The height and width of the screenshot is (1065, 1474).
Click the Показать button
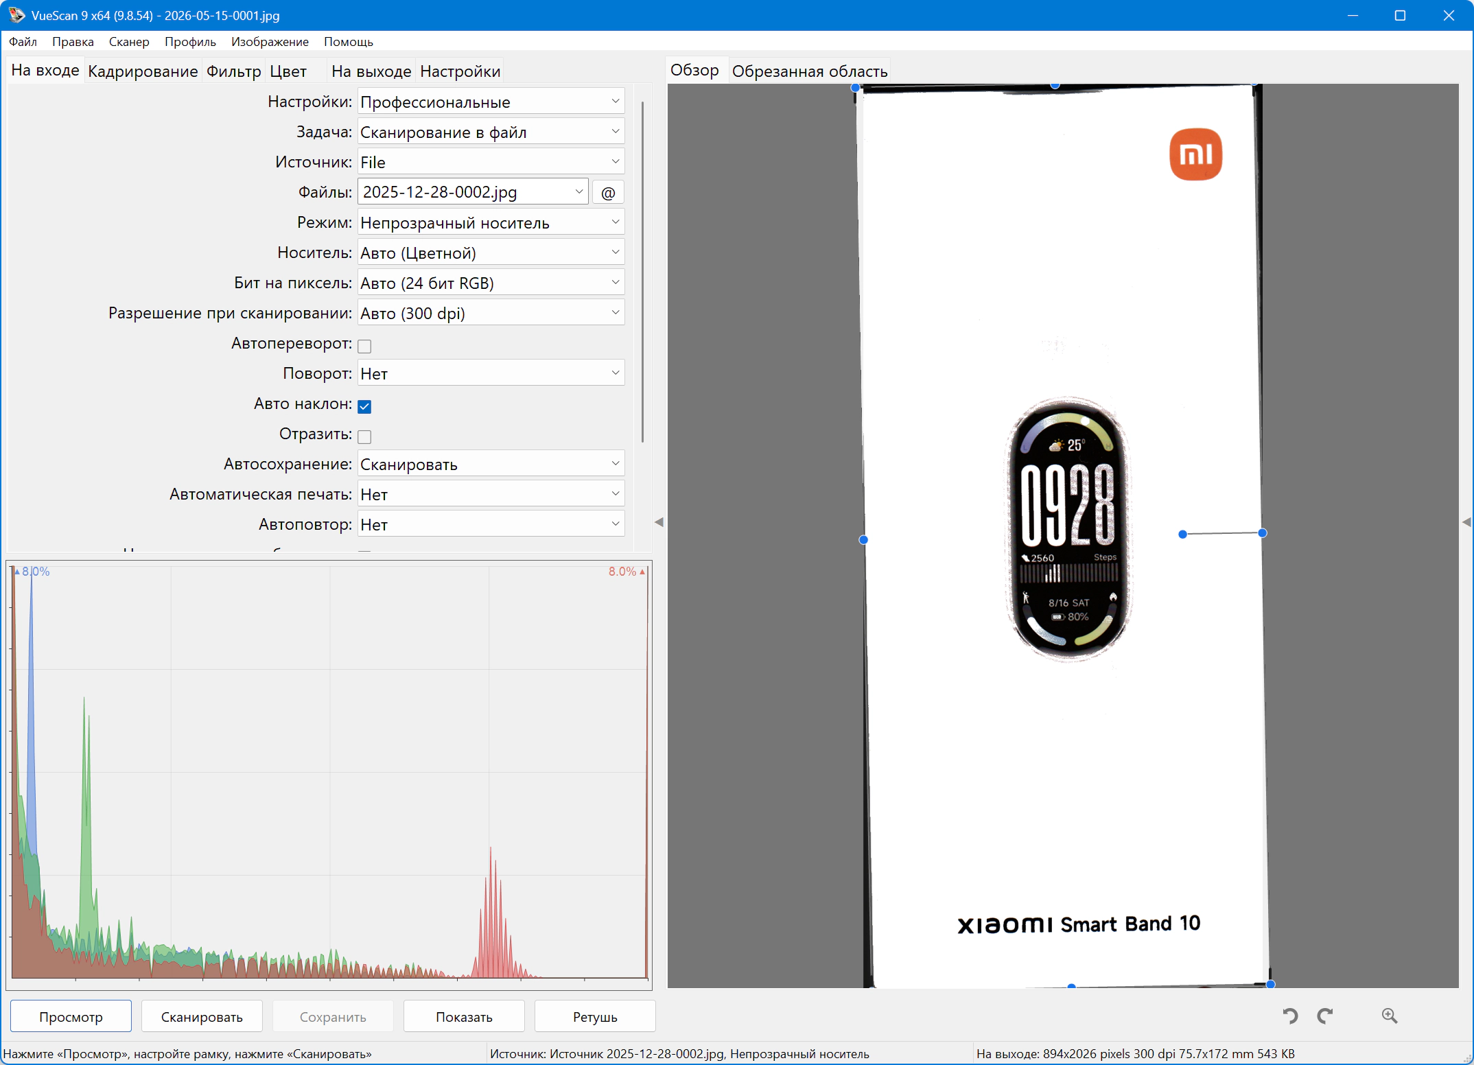coord(464,1016)
